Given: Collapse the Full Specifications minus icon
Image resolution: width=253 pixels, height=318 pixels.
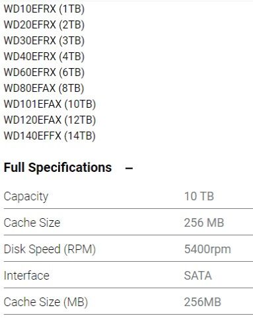Looking at the screenshot, I should pos(129,169).
